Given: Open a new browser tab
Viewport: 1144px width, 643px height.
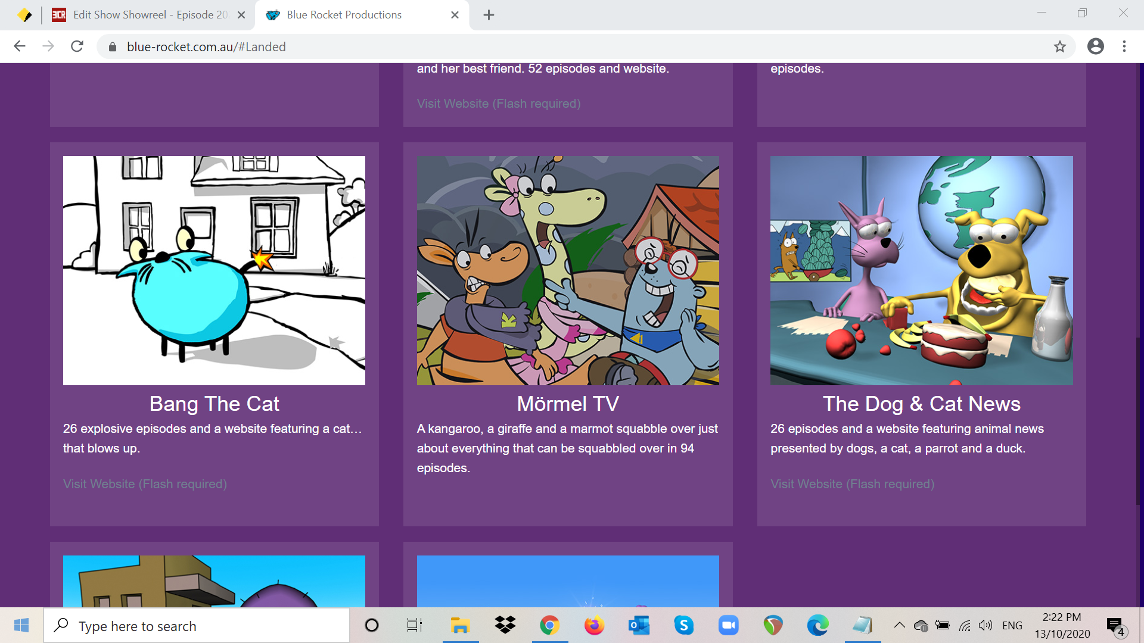Looking at the screenshot, I should click(x=489, y=15).
